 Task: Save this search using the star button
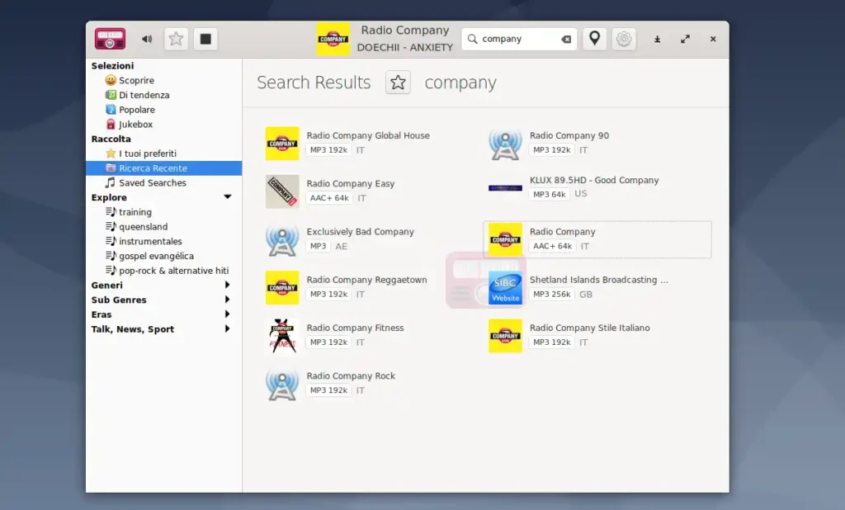coord(398,83)
